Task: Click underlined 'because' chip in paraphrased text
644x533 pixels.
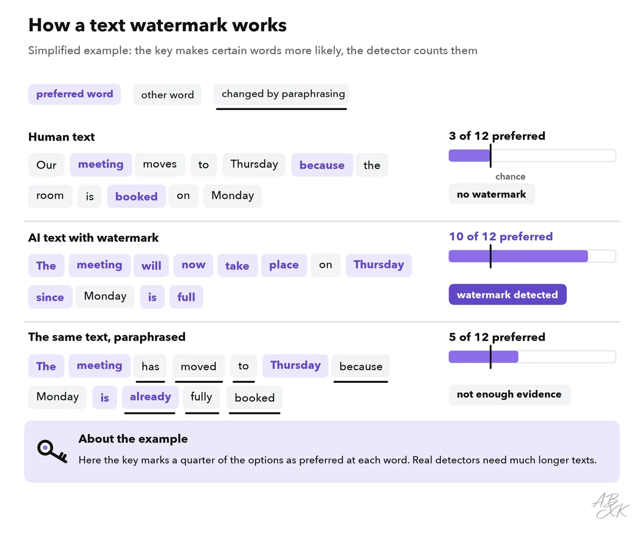Action: [361, 366]
